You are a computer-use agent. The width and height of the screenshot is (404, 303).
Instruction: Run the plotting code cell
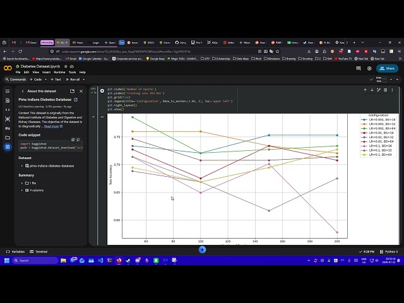(102, 91)
